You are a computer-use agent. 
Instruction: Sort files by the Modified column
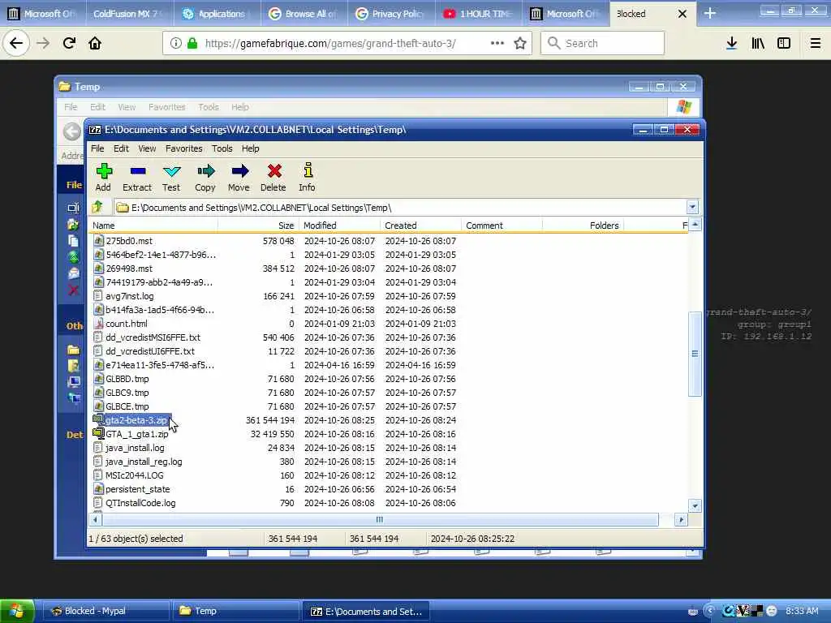(x=340, y=226)
